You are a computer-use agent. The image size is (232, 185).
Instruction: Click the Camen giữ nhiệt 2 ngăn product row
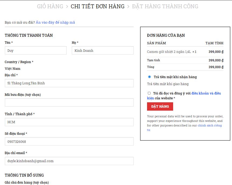pyautogui.click(x=185, y=52)
